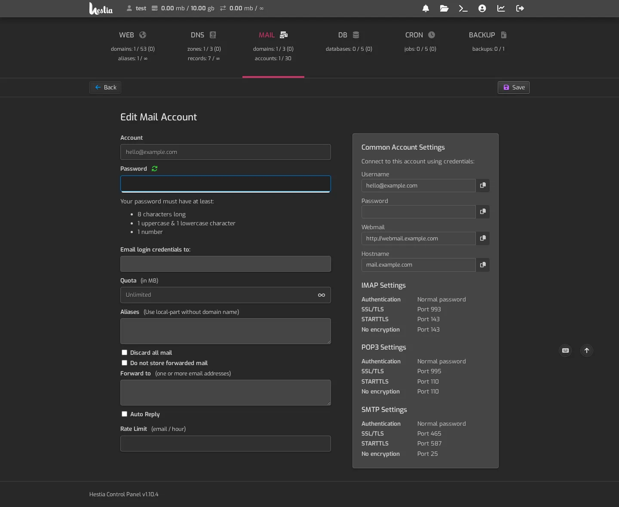
Task: Click the Email login credentials field
Action: click(x=226, y=264)
